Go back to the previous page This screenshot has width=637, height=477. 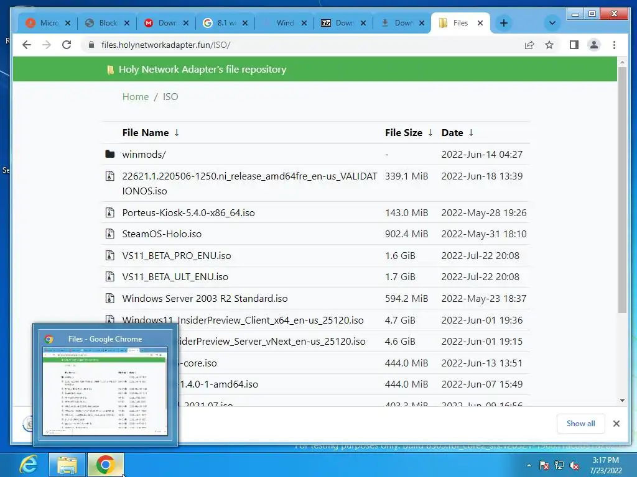click(x=27, y=45)
